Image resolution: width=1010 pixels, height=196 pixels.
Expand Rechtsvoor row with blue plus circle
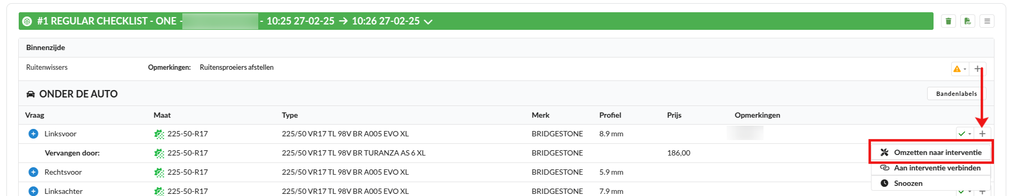point(33,172)
